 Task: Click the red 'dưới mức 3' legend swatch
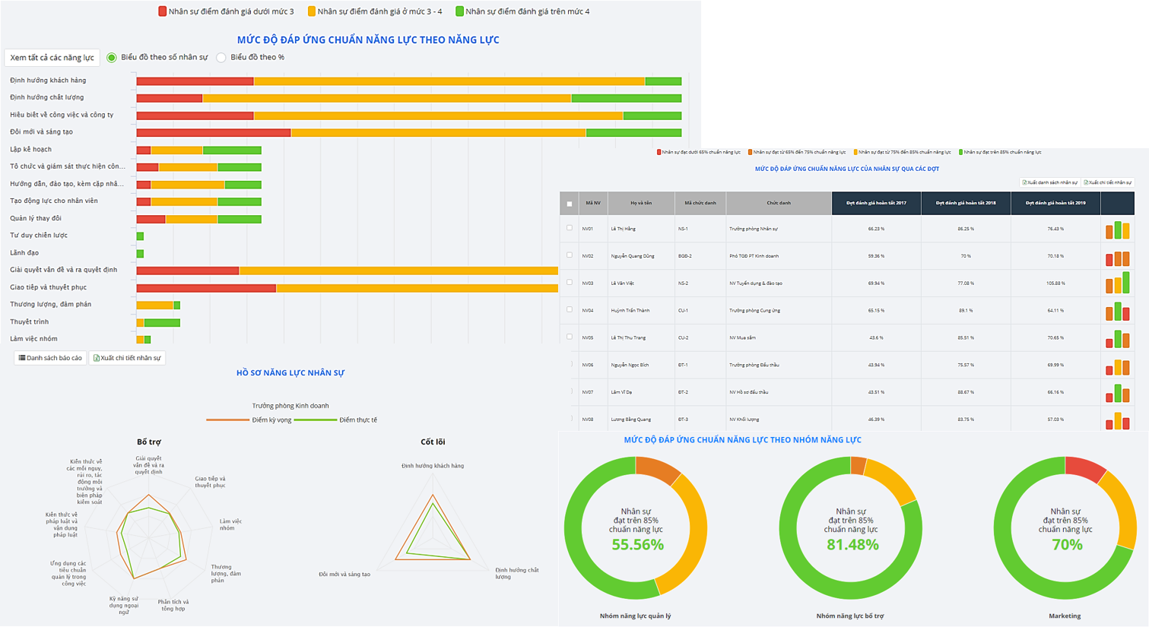pos(163,11)
